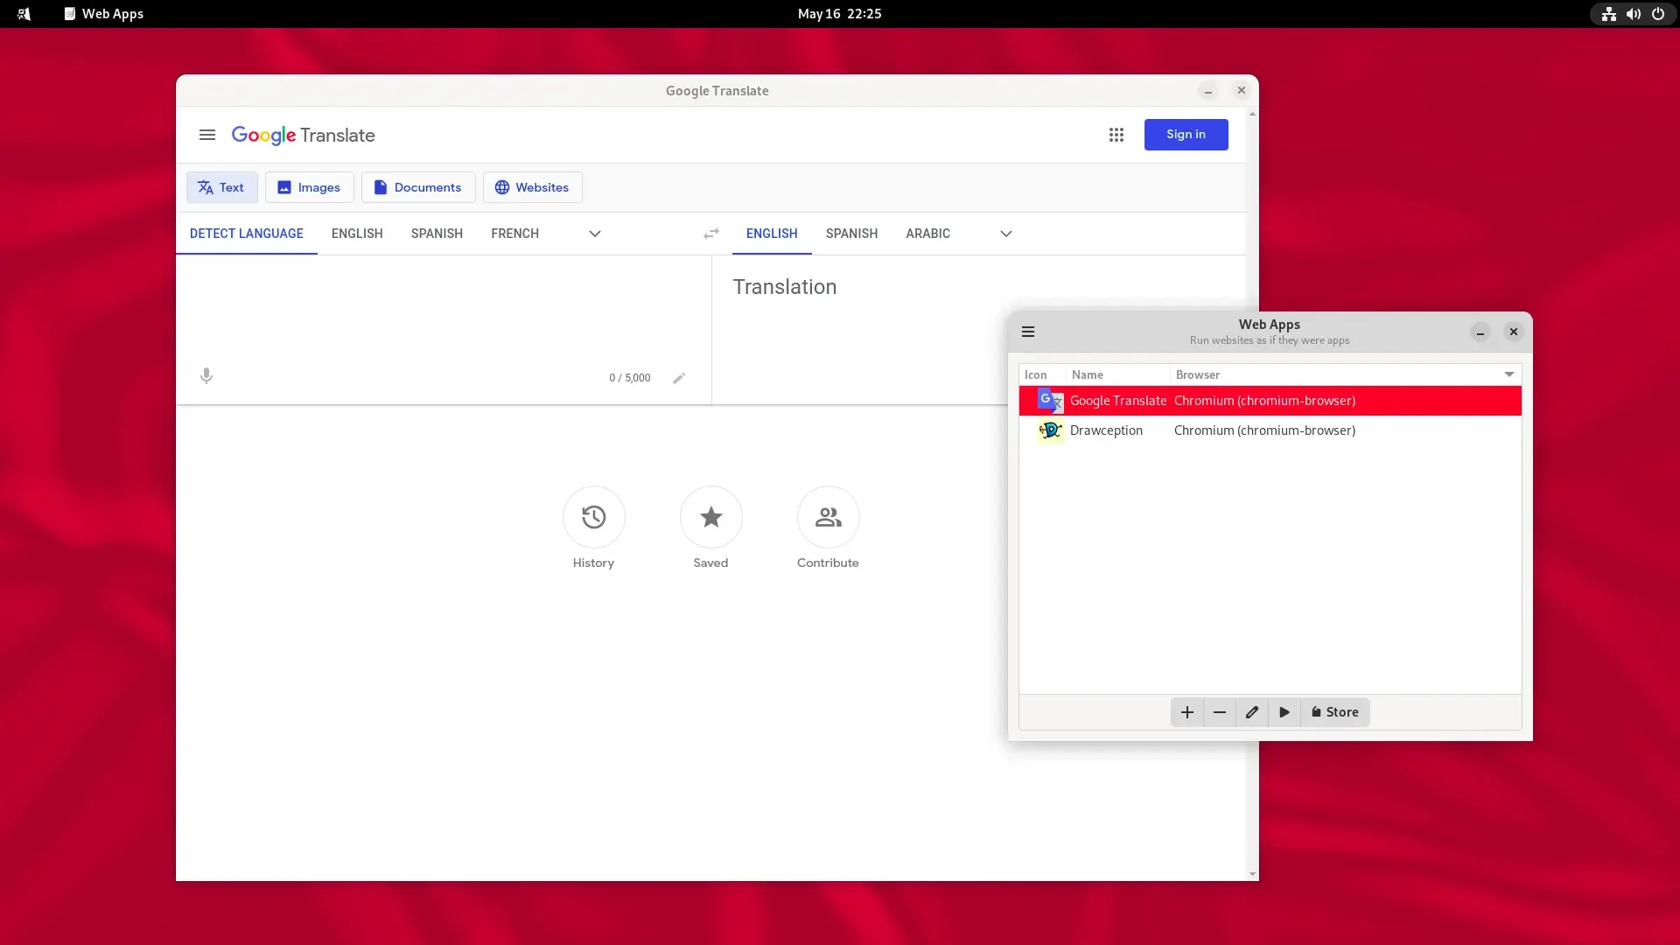
Task: Open the Browser column dropdown arrow
Action: click(1509, 374)
